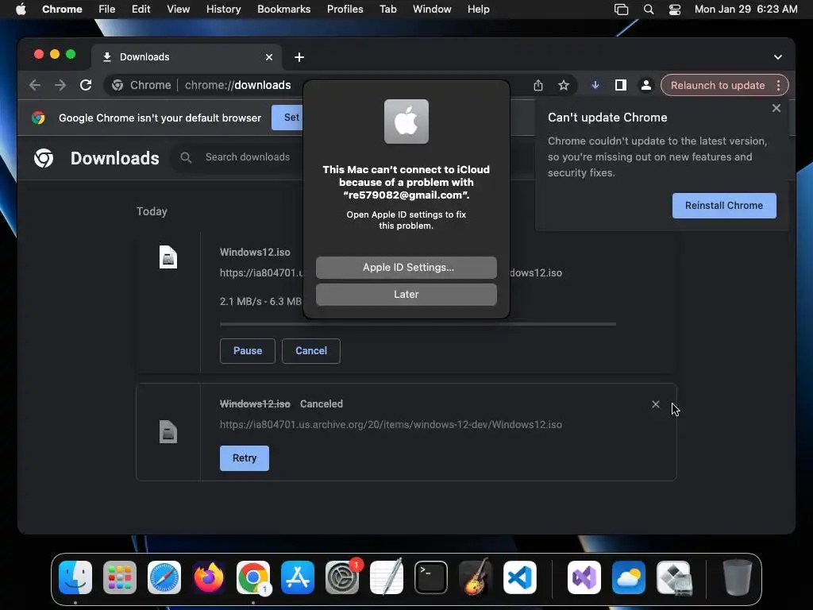Open the three-dot Chrome menu
This screenshot has height=610, width=813.
[778, 85]
